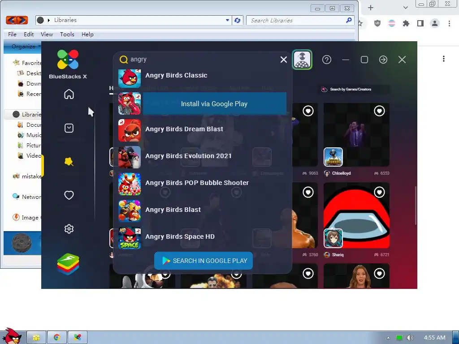Click the PUBG game badge icon
The image size is (459, 344).
tap(333, 157)
